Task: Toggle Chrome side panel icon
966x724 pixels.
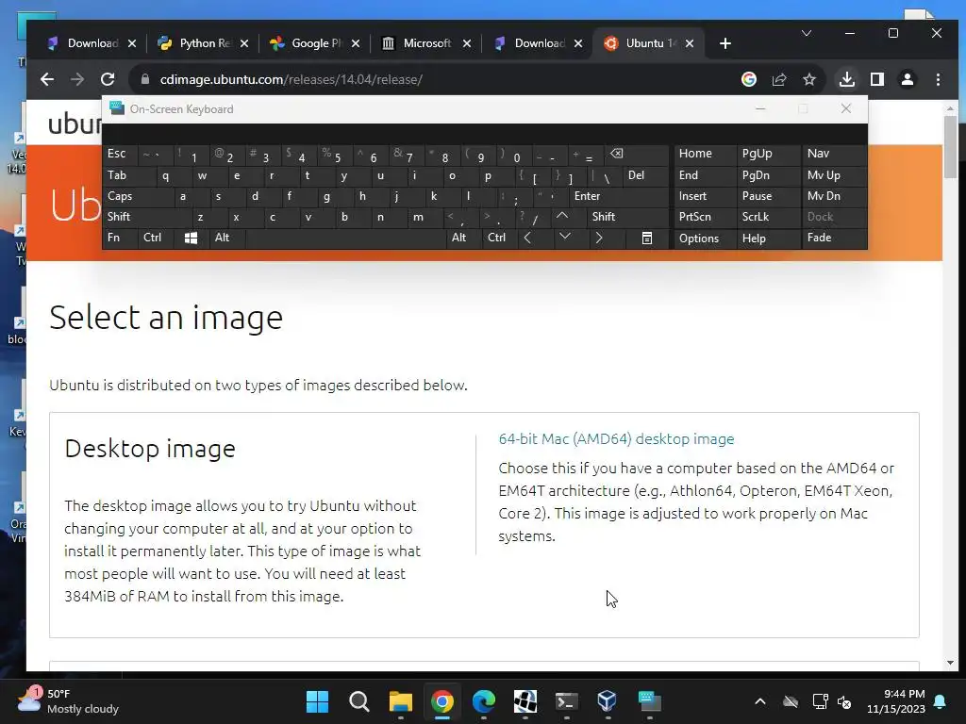Action: [877, 79]
